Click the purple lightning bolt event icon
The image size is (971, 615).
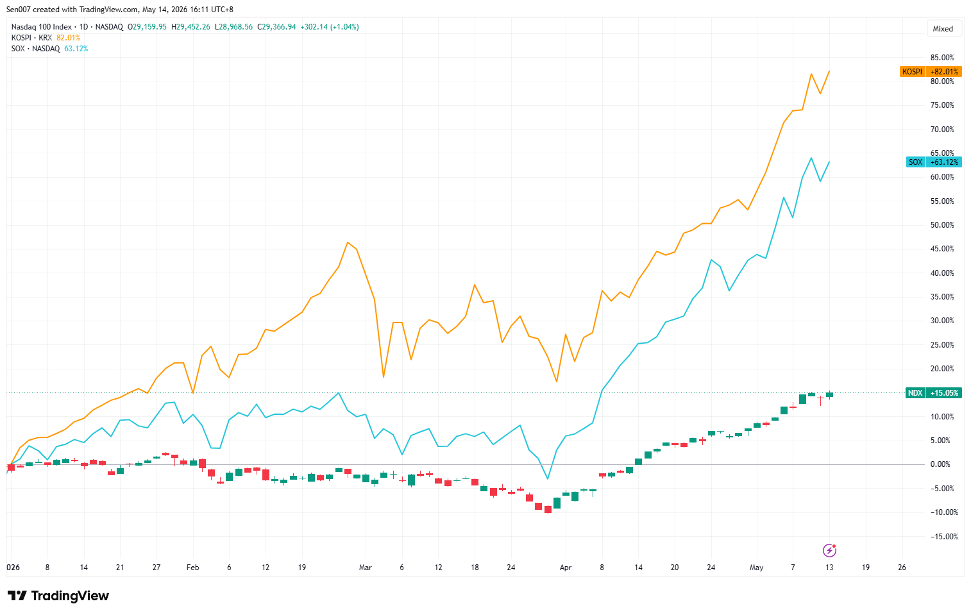(x=829, y=550)
